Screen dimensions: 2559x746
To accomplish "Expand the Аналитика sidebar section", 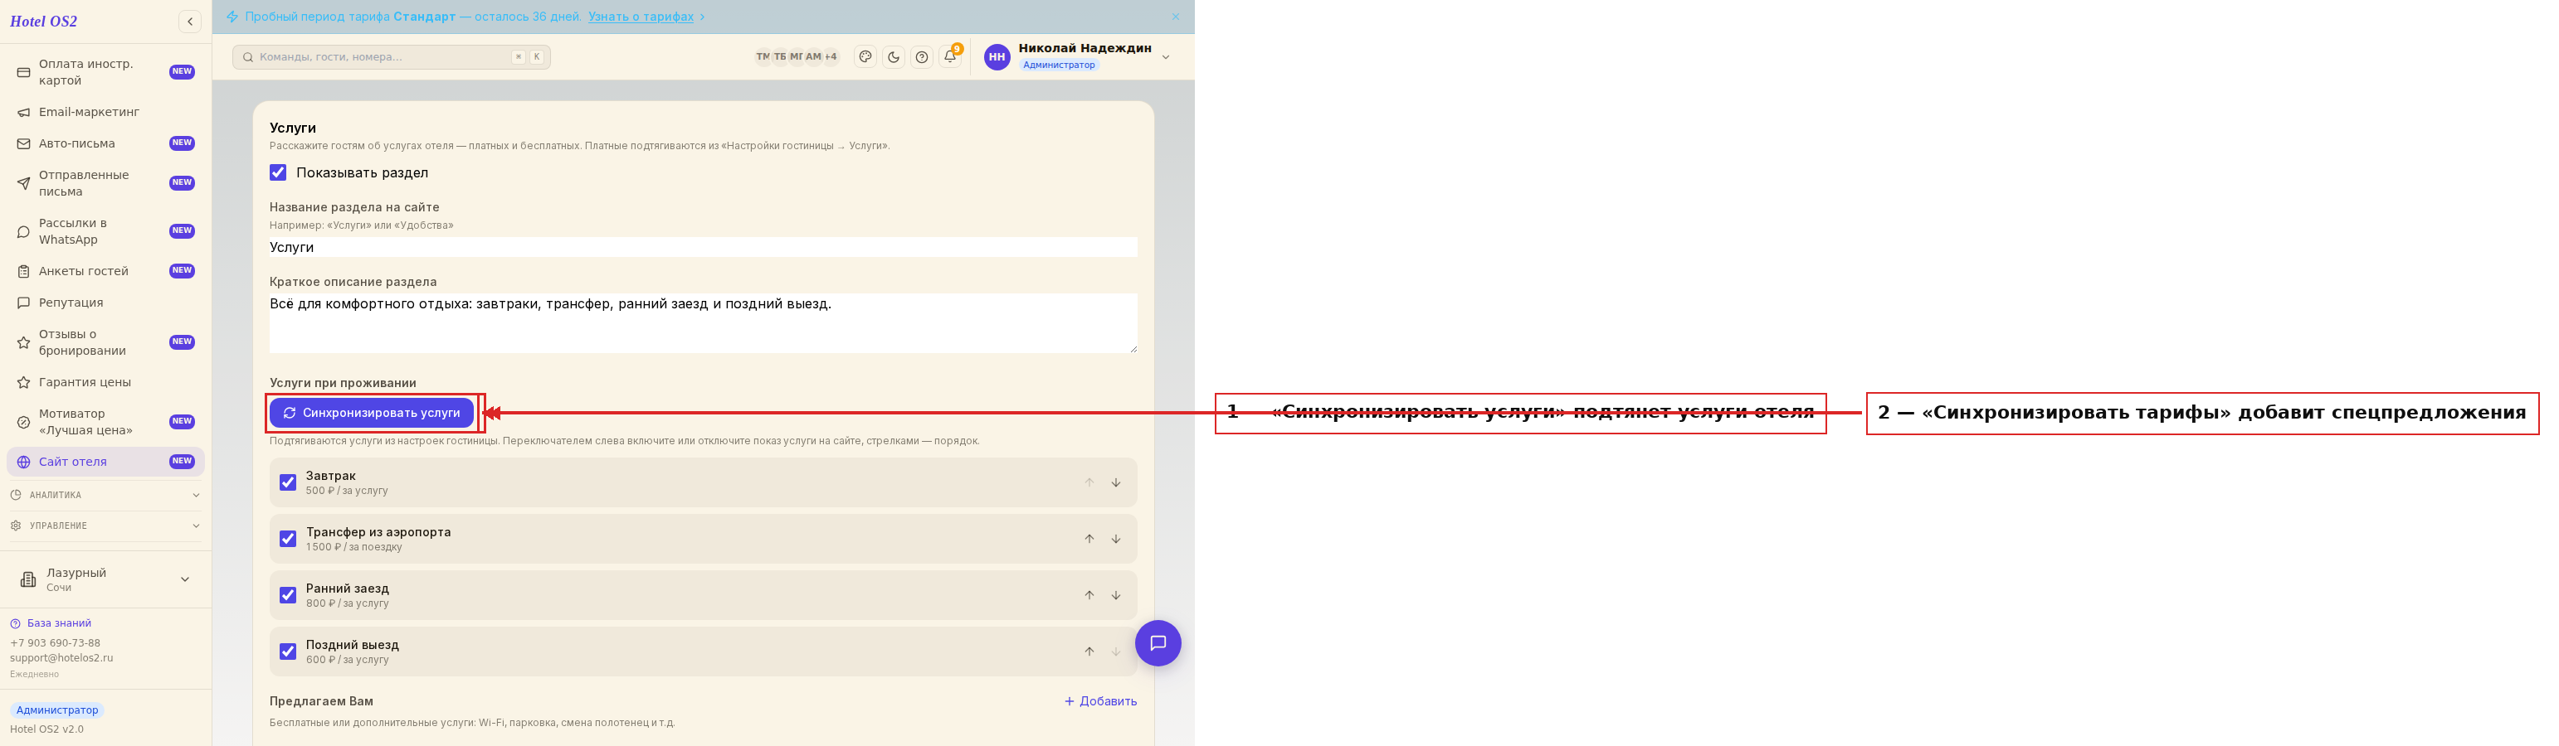I will (x=105, y=495).
